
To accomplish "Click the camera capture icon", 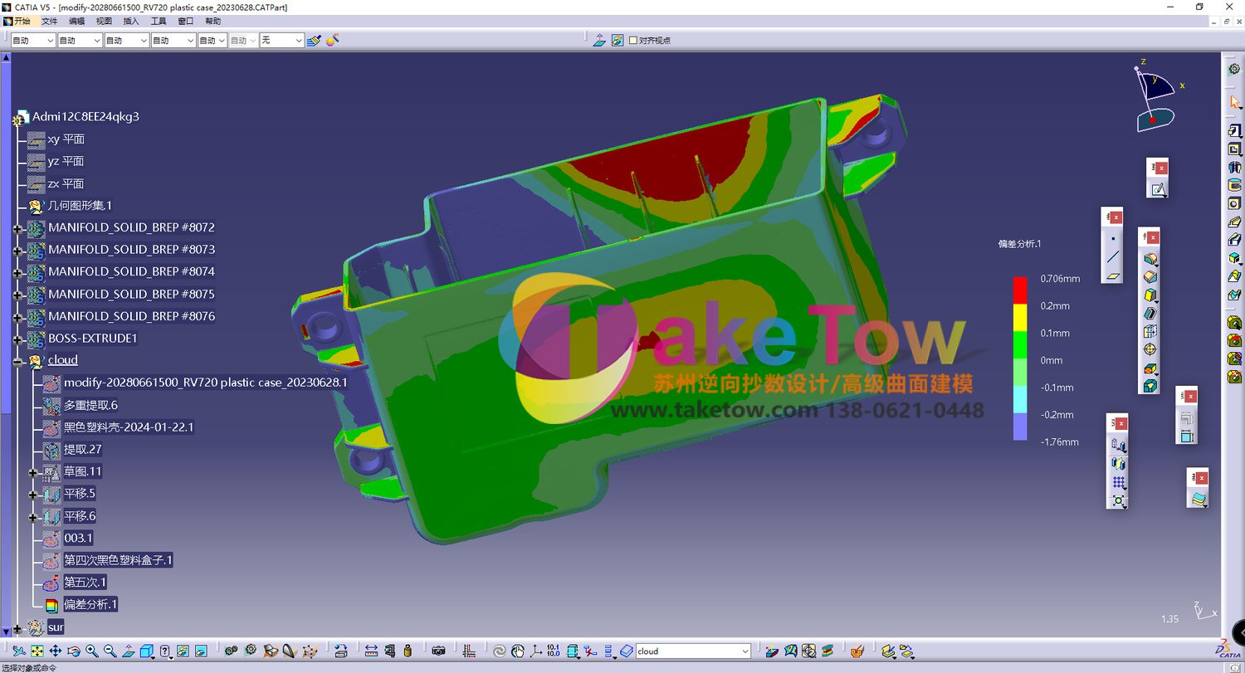I will tap(439, 651).
